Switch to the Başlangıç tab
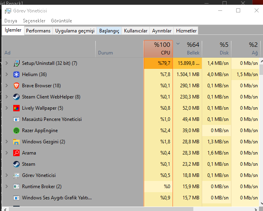Image resolution: width=263 pixels, height=211 pixels. tap(109, 31)
